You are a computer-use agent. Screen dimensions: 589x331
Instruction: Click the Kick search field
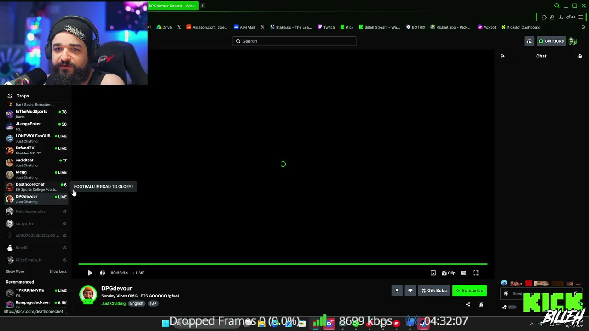294,41
